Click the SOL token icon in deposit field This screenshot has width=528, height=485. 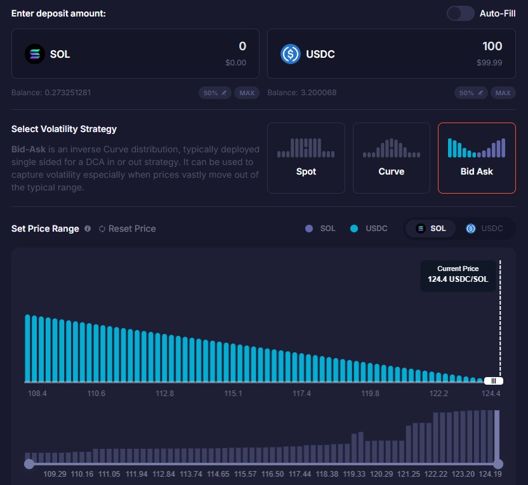click(x=35, y=54)
